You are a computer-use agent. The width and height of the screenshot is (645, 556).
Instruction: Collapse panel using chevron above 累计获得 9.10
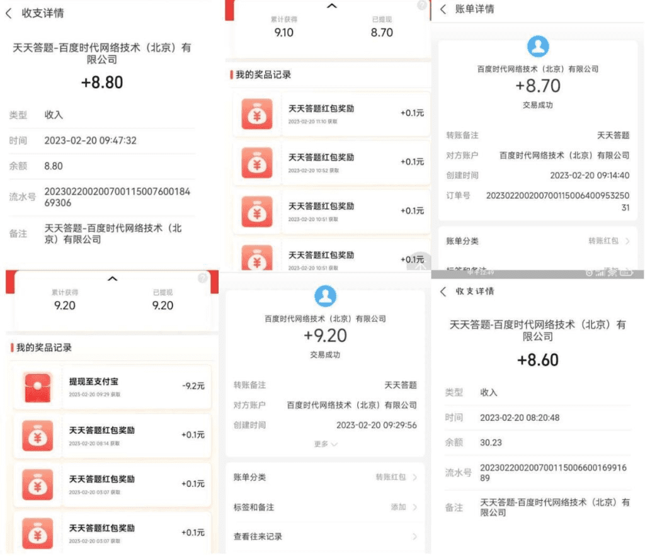click(332, 6)
